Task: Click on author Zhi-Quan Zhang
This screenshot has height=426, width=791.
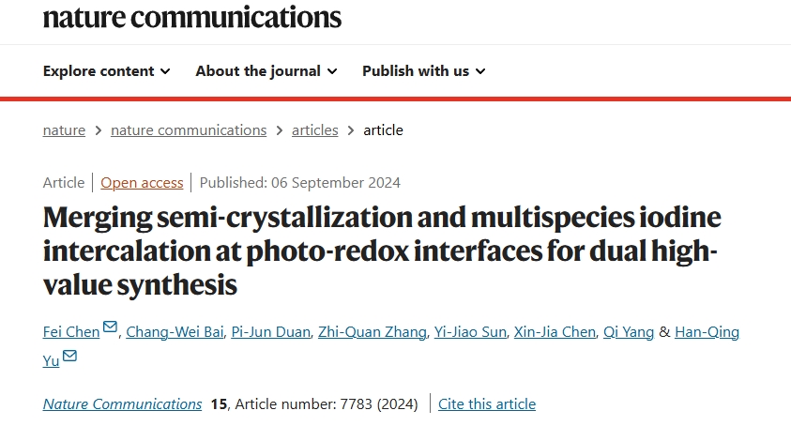Action: pos(373,332)
